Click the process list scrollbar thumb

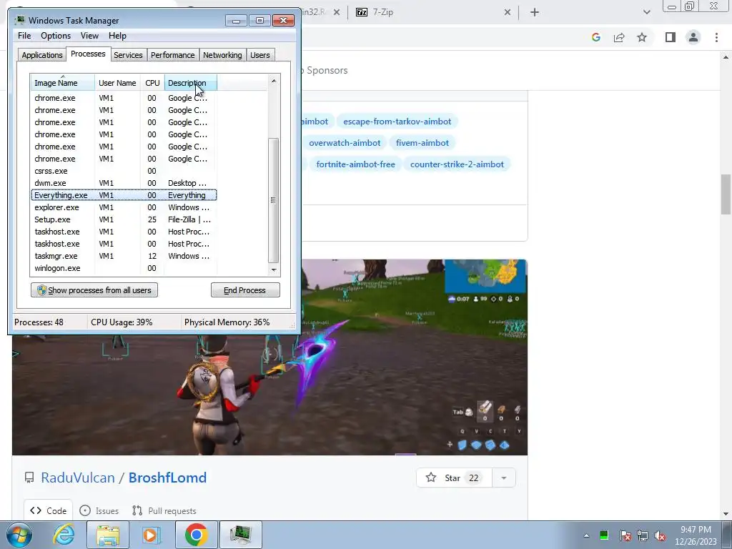click(274, 200)
